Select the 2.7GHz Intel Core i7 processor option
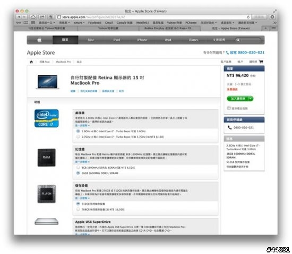 click(78, 137)
